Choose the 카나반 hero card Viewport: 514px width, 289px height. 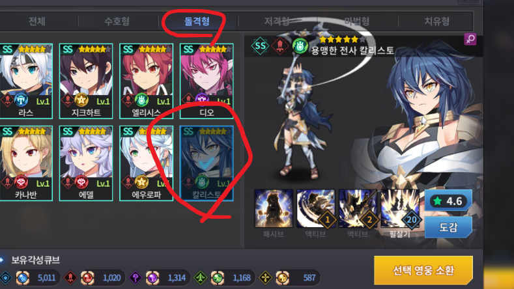pyautogui.click(x=26, y=163)
